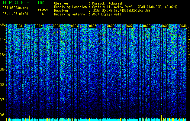190x121 pixels.
Task: Click the HROFFT title text
Action: point(19,2)
